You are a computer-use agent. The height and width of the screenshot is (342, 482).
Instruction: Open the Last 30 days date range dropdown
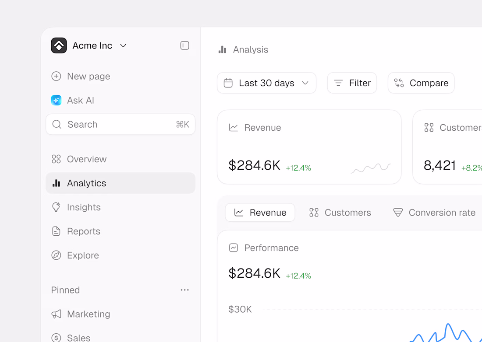tap(266, 83)
